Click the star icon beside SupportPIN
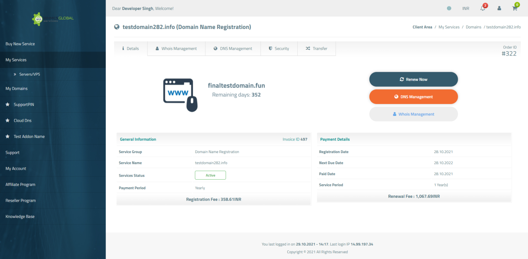528x259 pixels. (x=8, y=104)
